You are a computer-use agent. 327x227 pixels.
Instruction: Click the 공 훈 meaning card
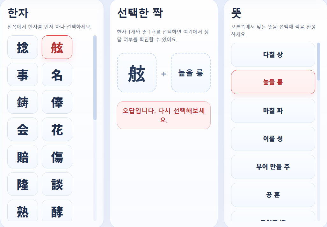[273, 195]
